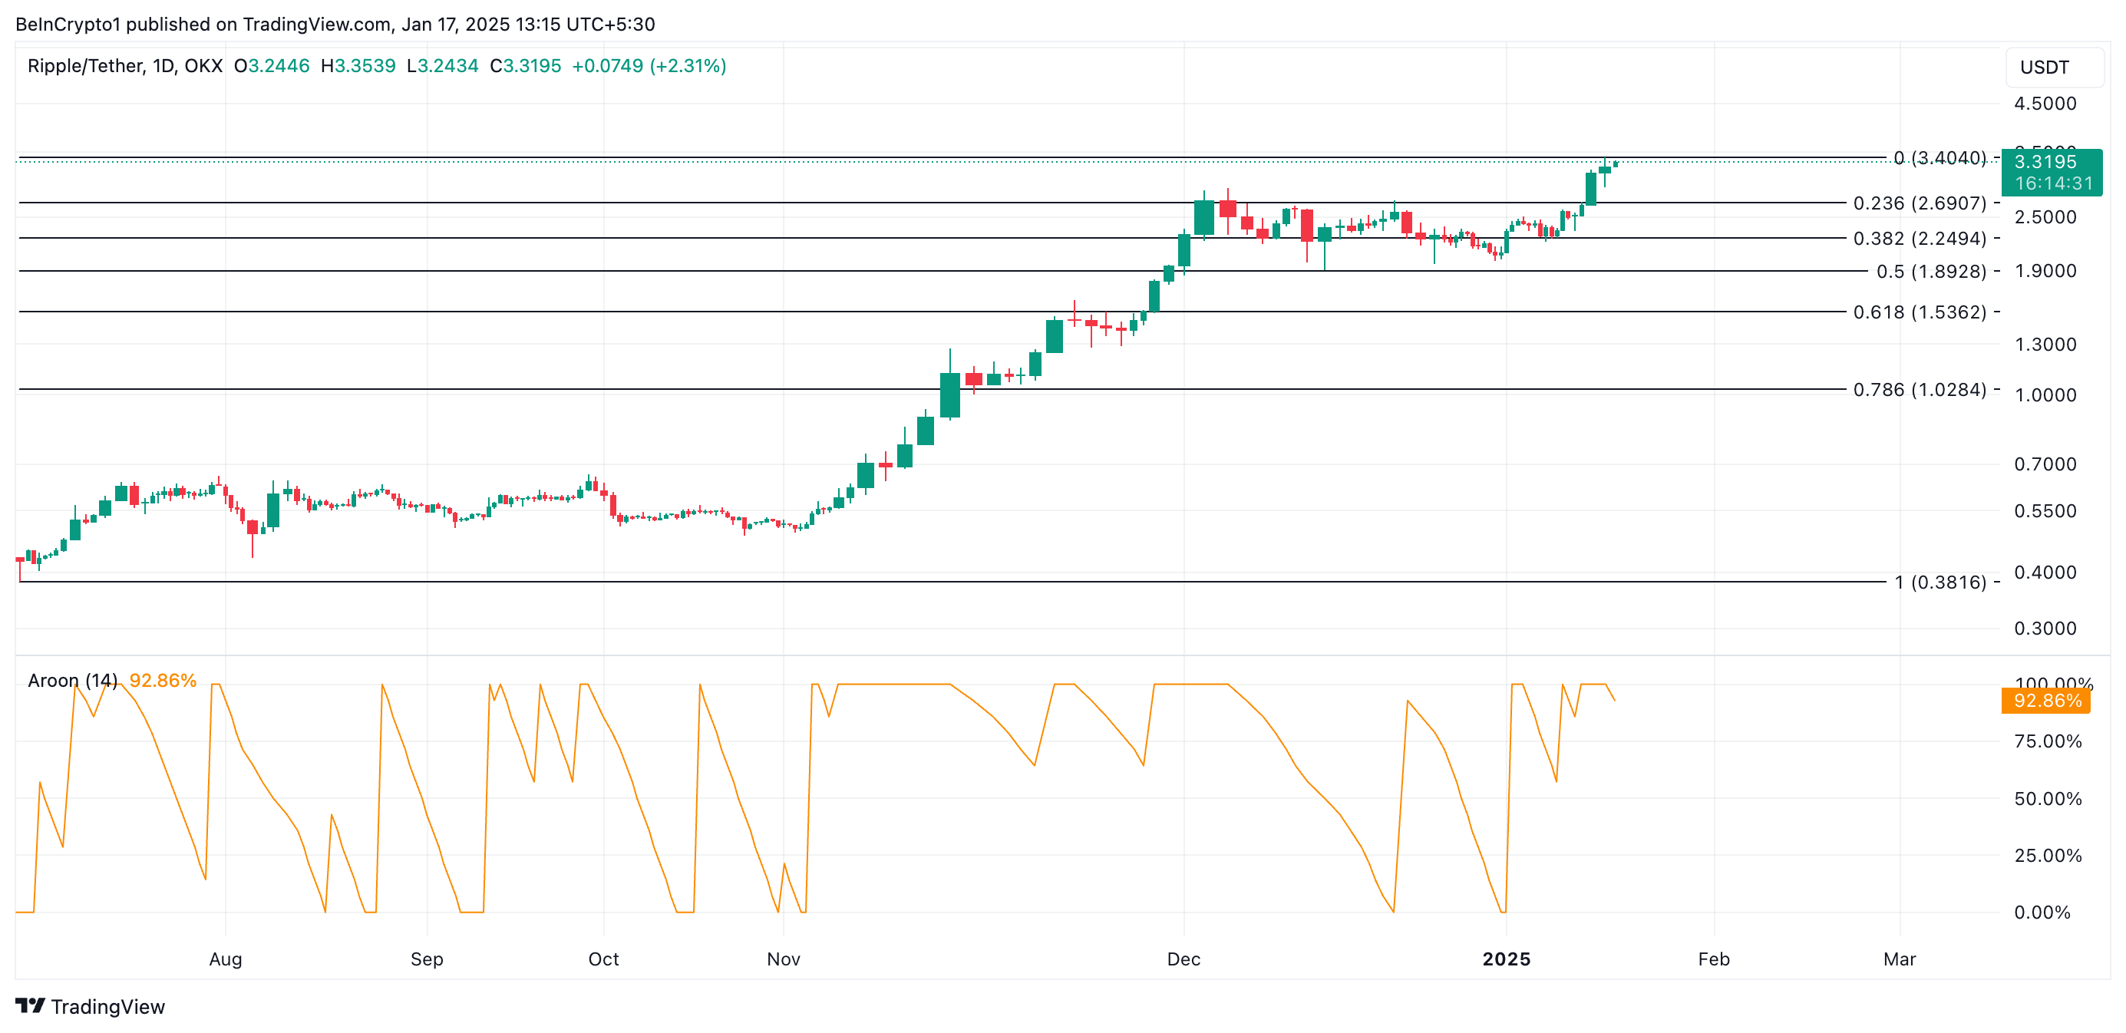Select the 0.618 (1.5362) Fibonacci label

pos(1919,312)
